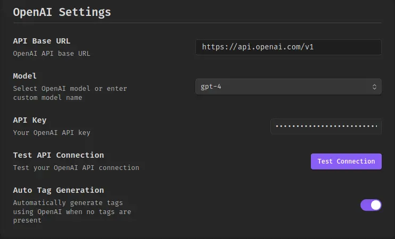Click the API Base URL label
This screenshot has height=239, width=395.
[42, 41]
